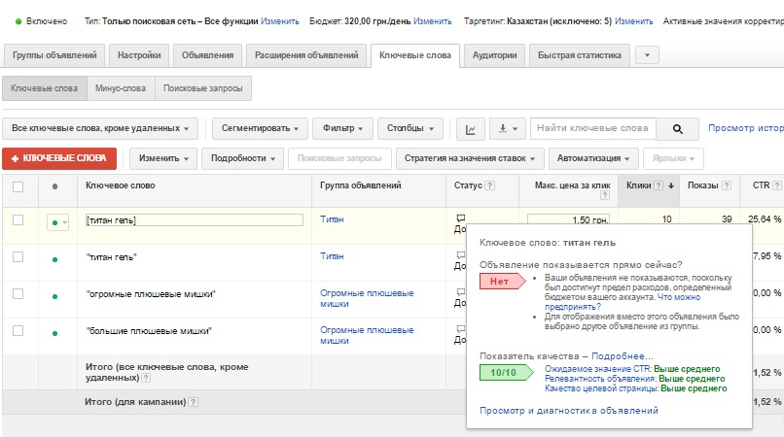This screenshot has height=437, width=784.
Task: Open the Изменить dropdown button
Action: pos(163,158)
